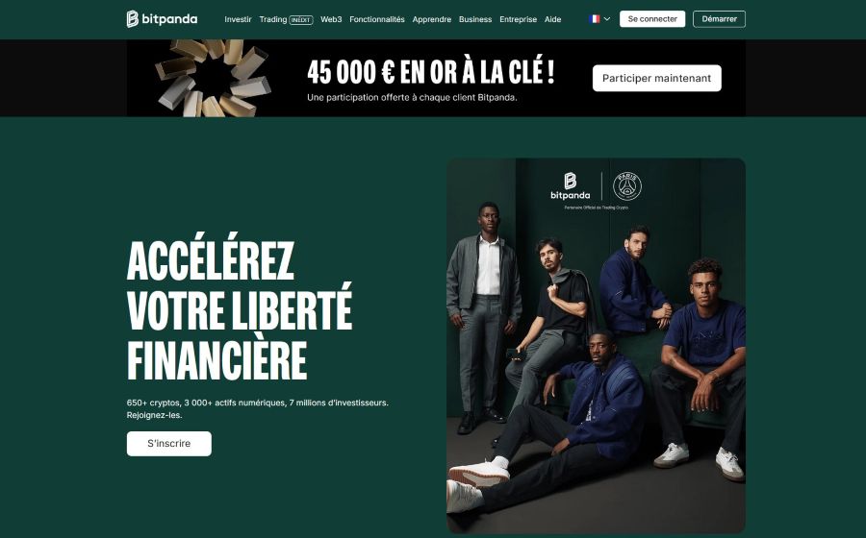The width and height of the screenshot is (866, 538).
Task: Click the Démarrer button
Action: coord(719,19)
